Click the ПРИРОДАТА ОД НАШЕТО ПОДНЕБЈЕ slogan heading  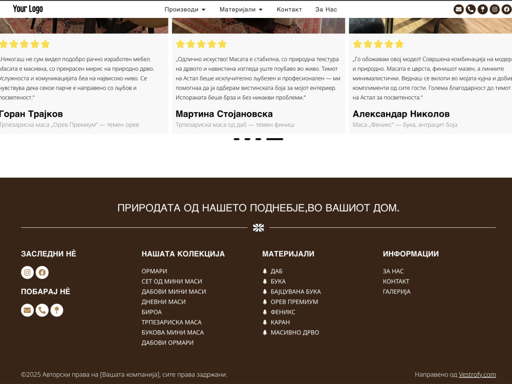coord(258,208)
